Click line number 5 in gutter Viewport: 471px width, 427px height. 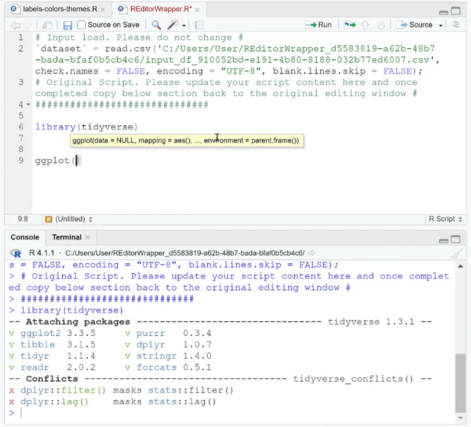coord(21,115)
